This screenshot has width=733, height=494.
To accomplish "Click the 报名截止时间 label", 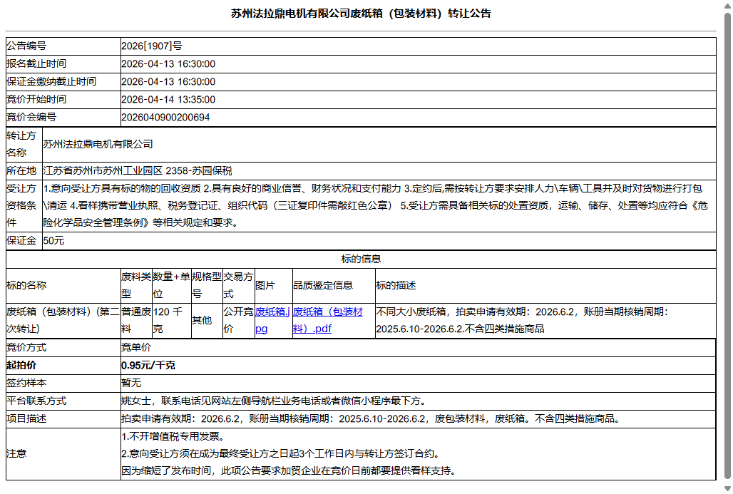I will (36, 63).
